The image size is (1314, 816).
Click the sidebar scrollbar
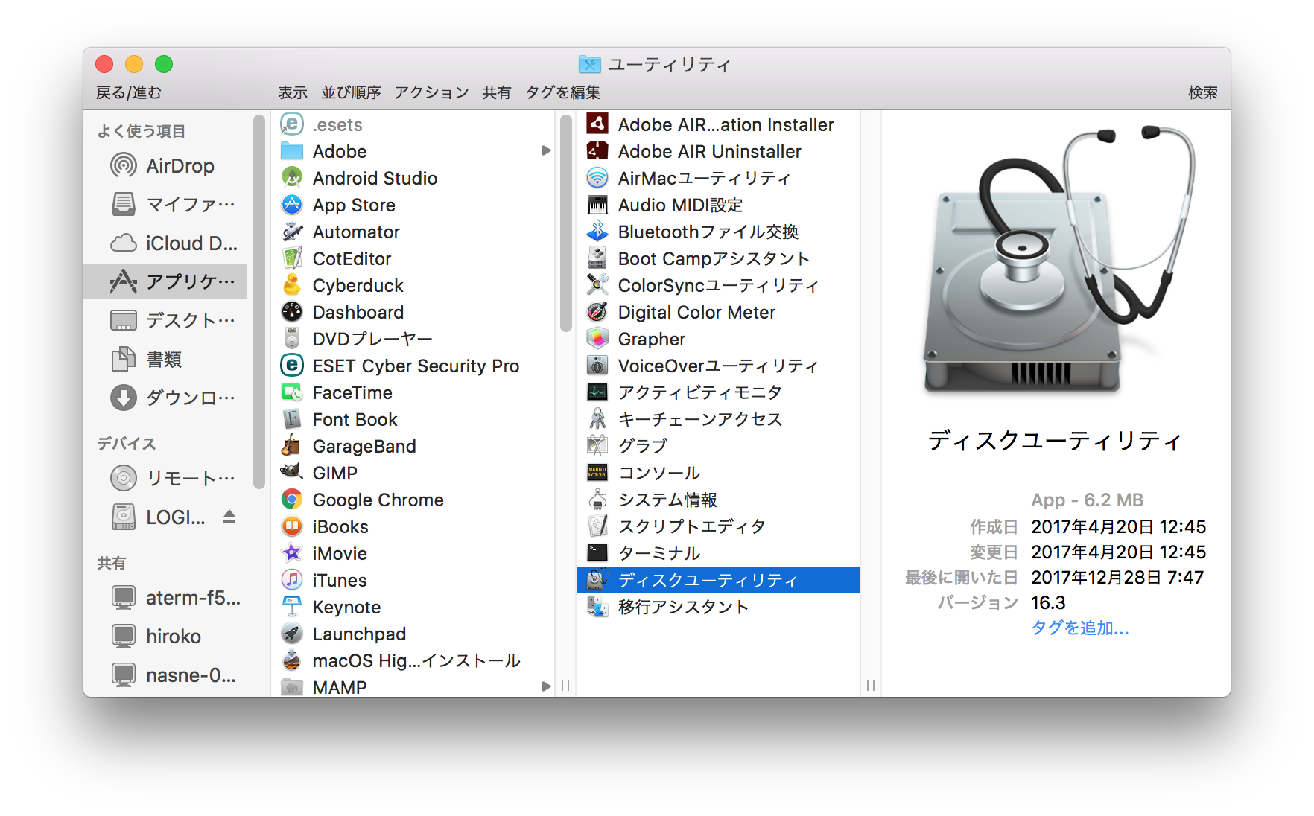coord(259,302)
